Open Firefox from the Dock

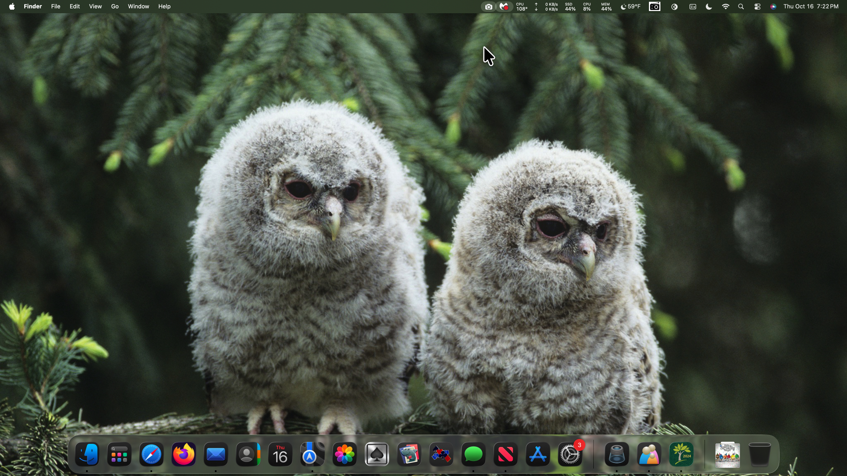pos(184,454)
